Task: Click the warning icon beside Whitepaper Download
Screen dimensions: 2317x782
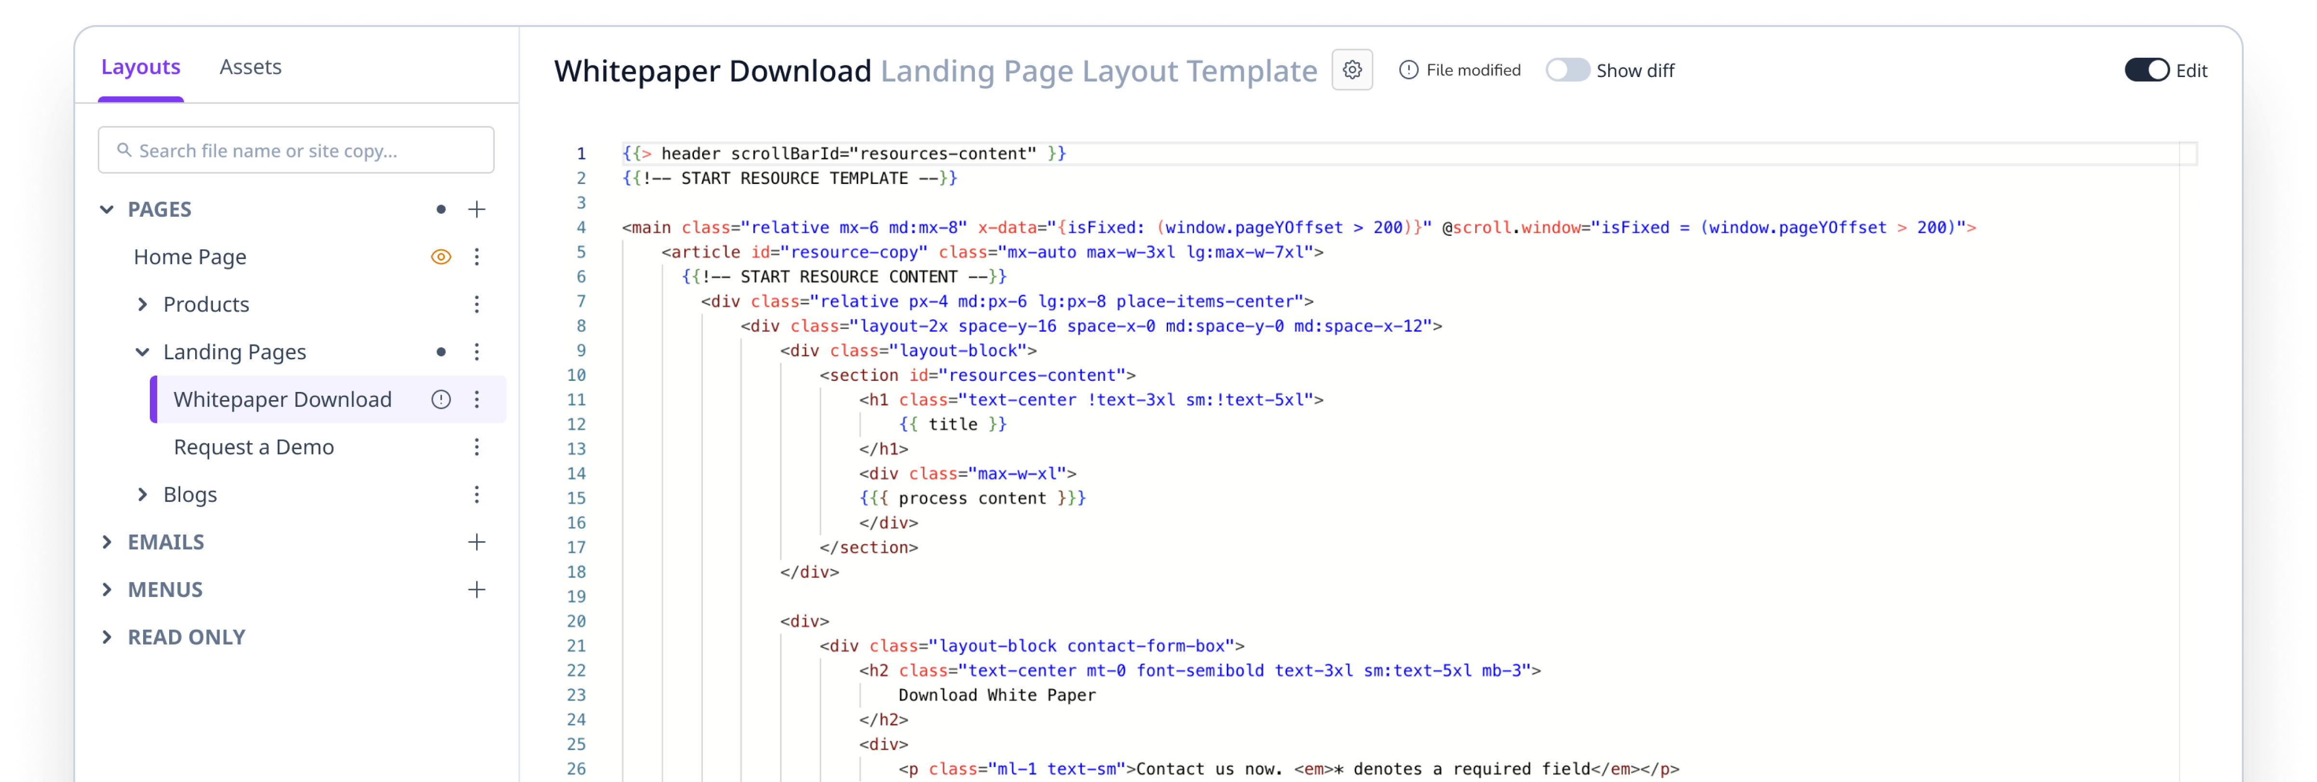Action: tap(441, 399)
